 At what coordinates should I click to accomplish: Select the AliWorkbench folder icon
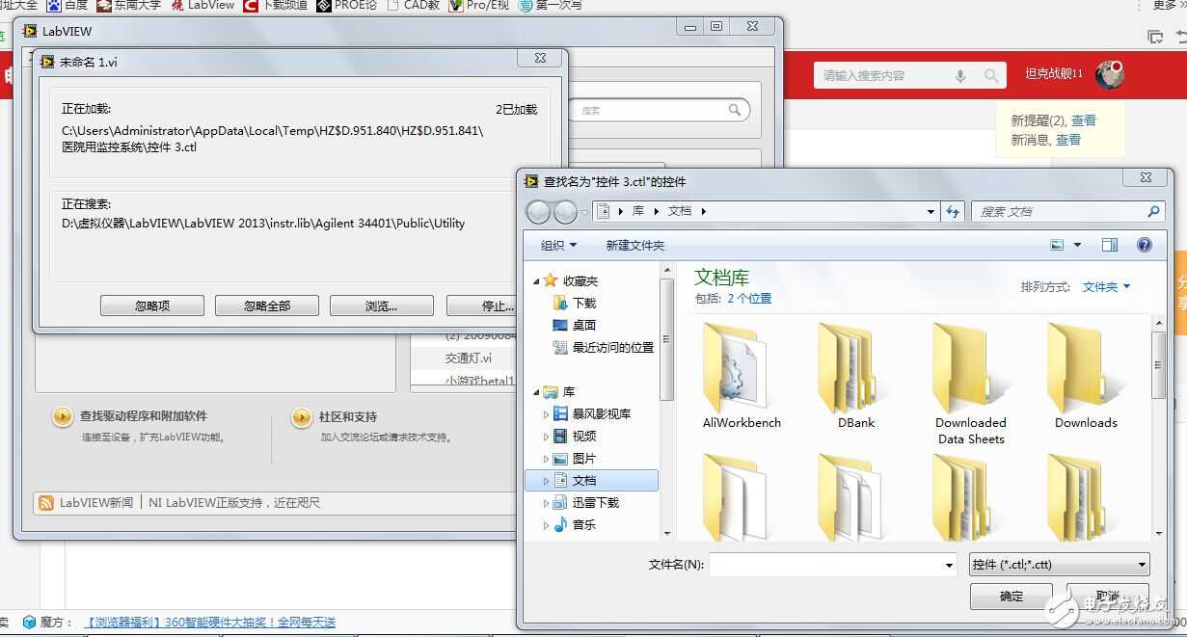click(x=742, y=369)
